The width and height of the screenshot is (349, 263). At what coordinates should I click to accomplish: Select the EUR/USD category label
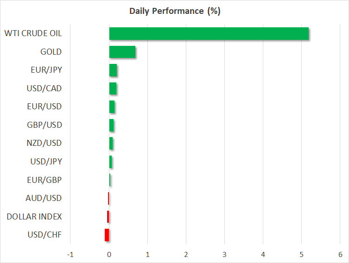click(x=44, y=106)
